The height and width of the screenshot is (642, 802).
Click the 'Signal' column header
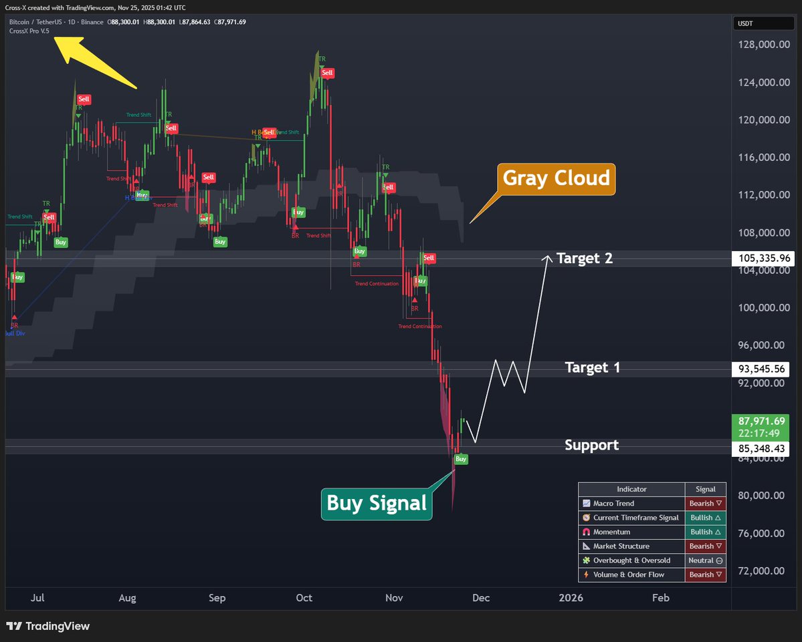pos(705,489)
